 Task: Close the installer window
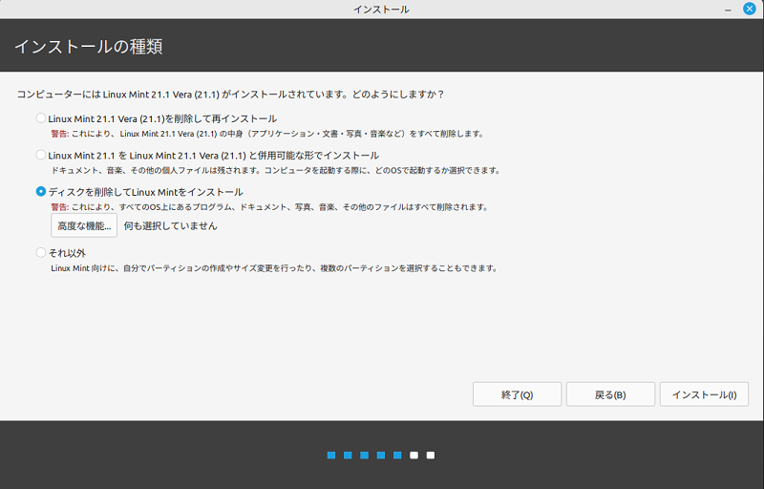pyautogui.click(x=750, y=9)
